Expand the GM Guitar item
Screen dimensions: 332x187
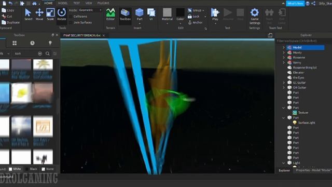point(284,88)
